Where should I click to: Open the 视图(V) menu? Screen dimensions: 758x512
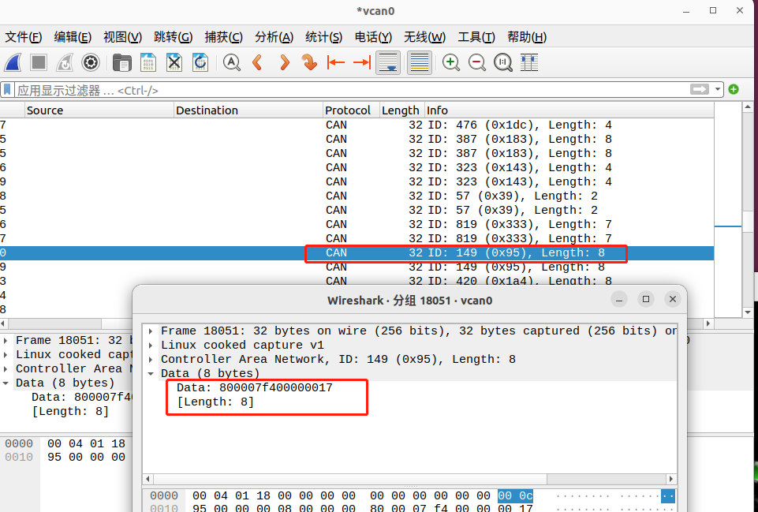pyautogui.click(x=123, y=37)
